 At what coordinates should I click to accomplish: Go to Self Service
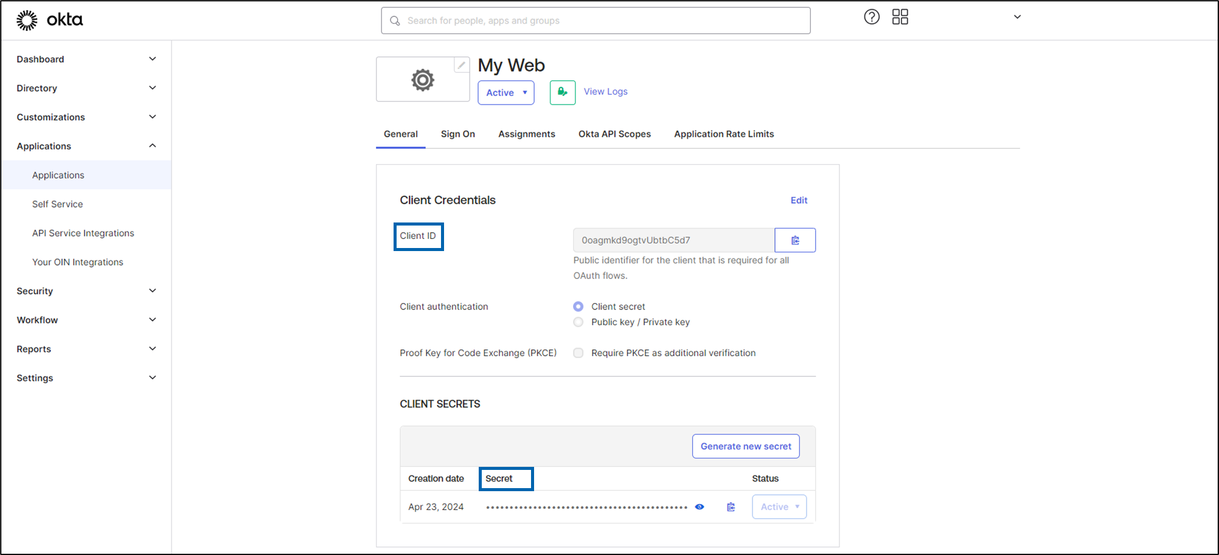coord(58,204)
